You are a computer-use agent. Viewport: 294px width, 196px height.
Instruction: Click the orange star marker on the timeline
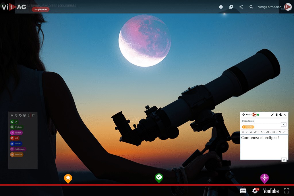click(68, 178)
